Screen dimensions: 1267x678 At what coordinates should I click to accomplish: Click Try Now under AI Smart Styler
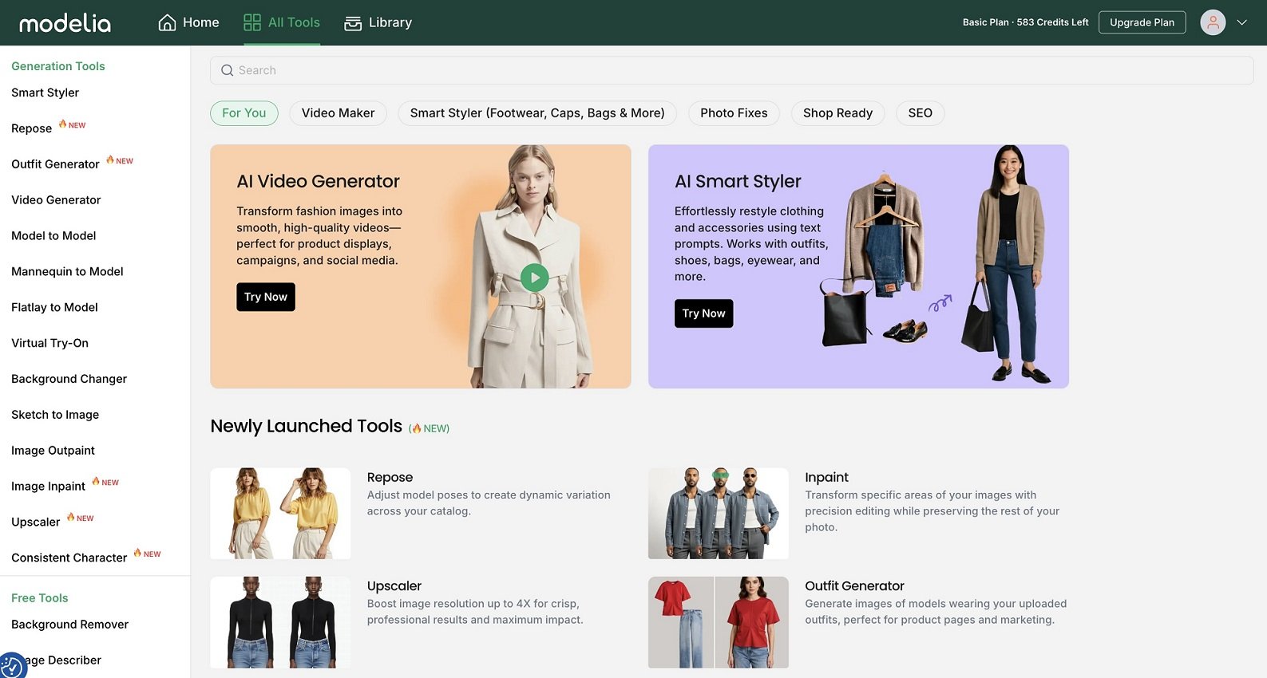[703, 313]
